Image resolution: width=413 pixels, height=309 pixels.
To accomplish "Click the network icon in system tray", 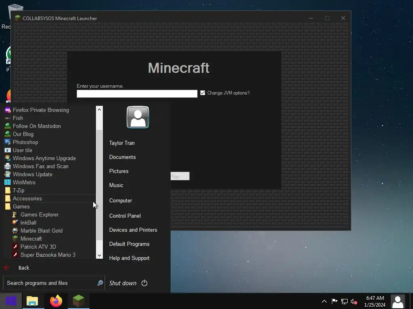I will 344,301.
